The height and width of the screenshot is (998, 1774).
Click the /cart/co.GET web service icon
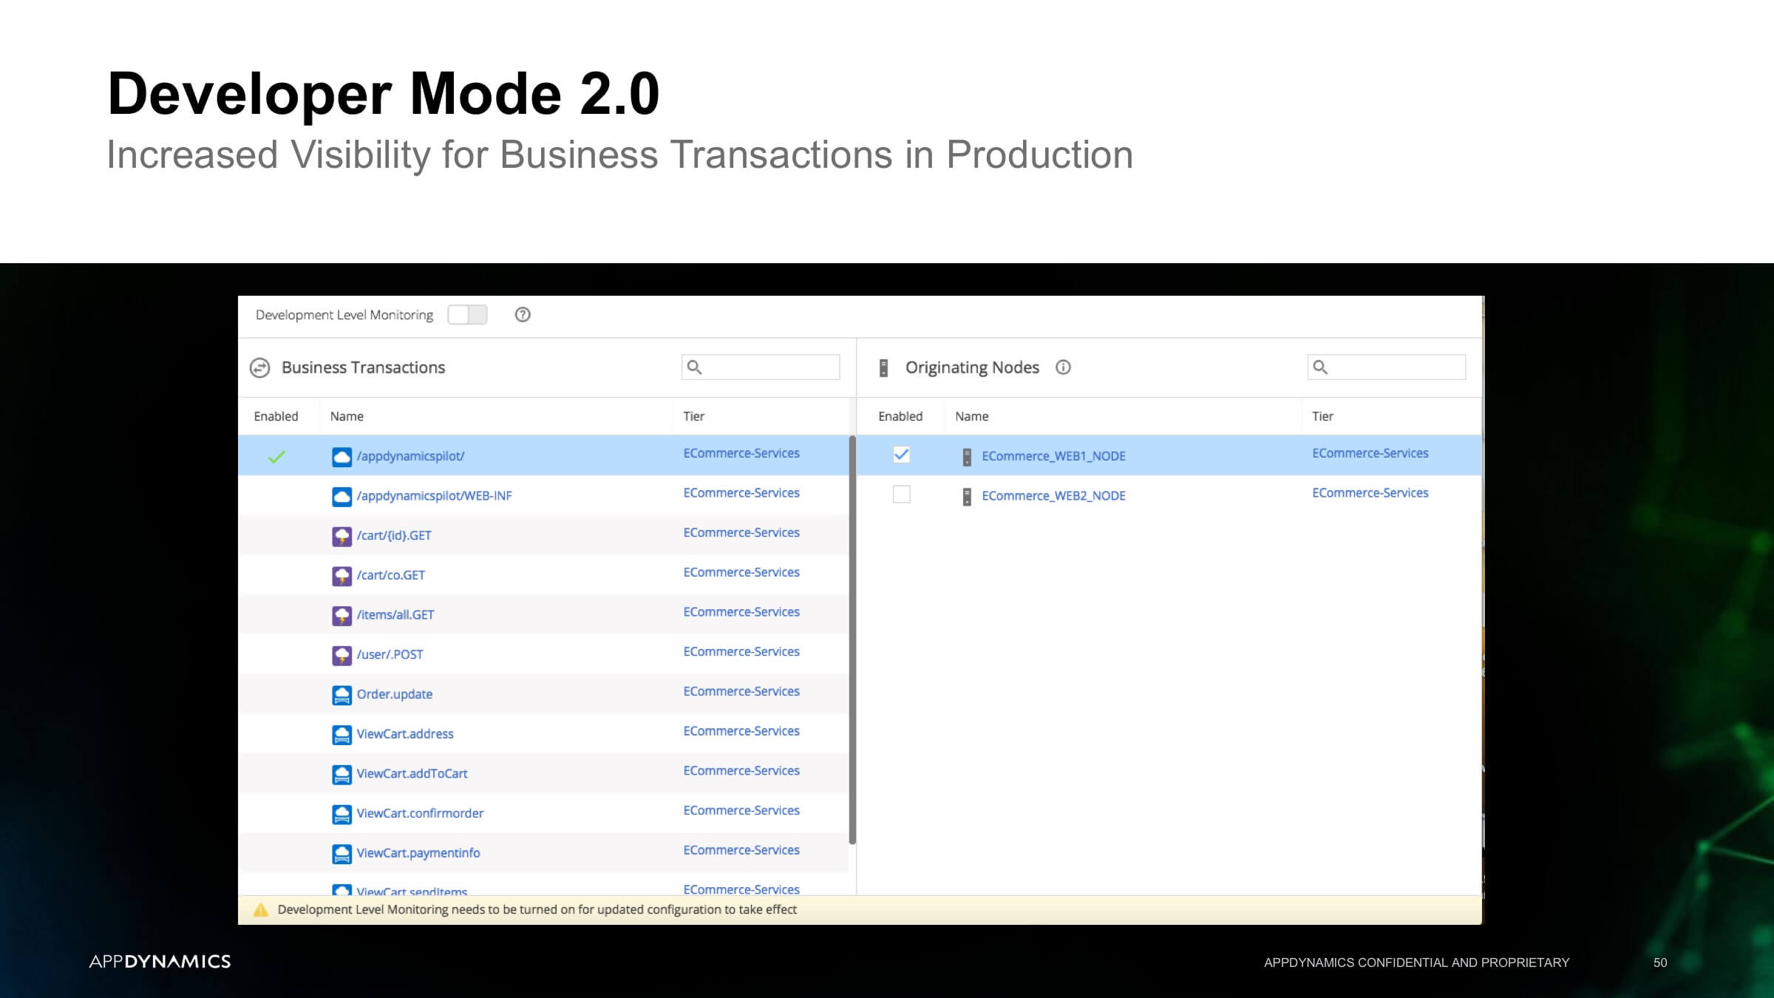(x=341, y=576)
